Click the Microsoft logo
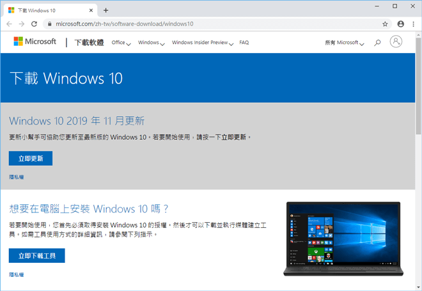Image resolution: width=422 pixels, height=291 pixels. [35, 41]
